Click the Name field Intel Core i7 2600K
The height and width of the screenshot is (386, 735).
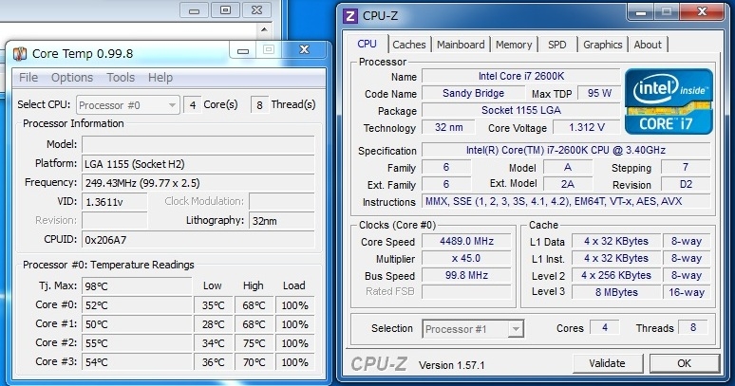(520, 76)
